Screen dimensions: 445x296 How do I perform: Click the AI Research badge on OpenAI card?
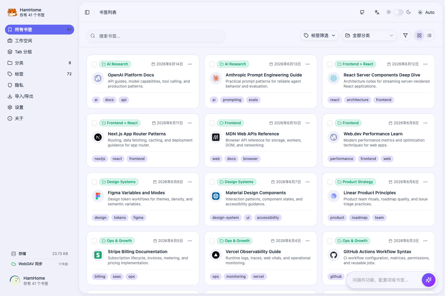[115, 64]
